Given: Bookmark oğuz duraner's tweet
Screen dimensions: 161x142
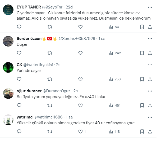Looking at the screenshot, I should 142,105.
